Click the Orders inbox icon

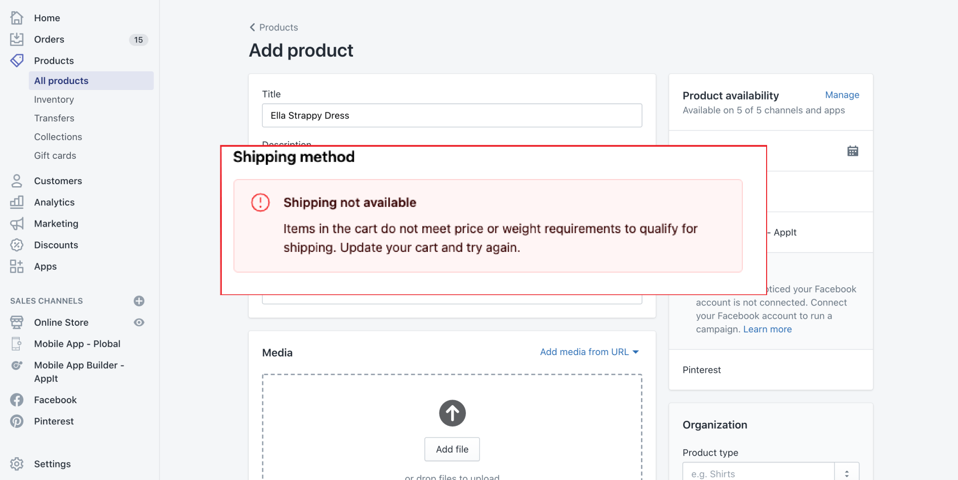[17, 39]
